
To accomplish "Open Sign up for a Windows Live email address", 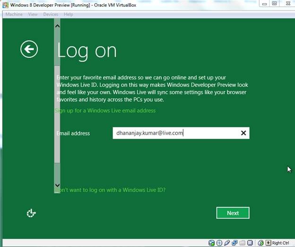I will pyautogui.click(x=106, y=110).
